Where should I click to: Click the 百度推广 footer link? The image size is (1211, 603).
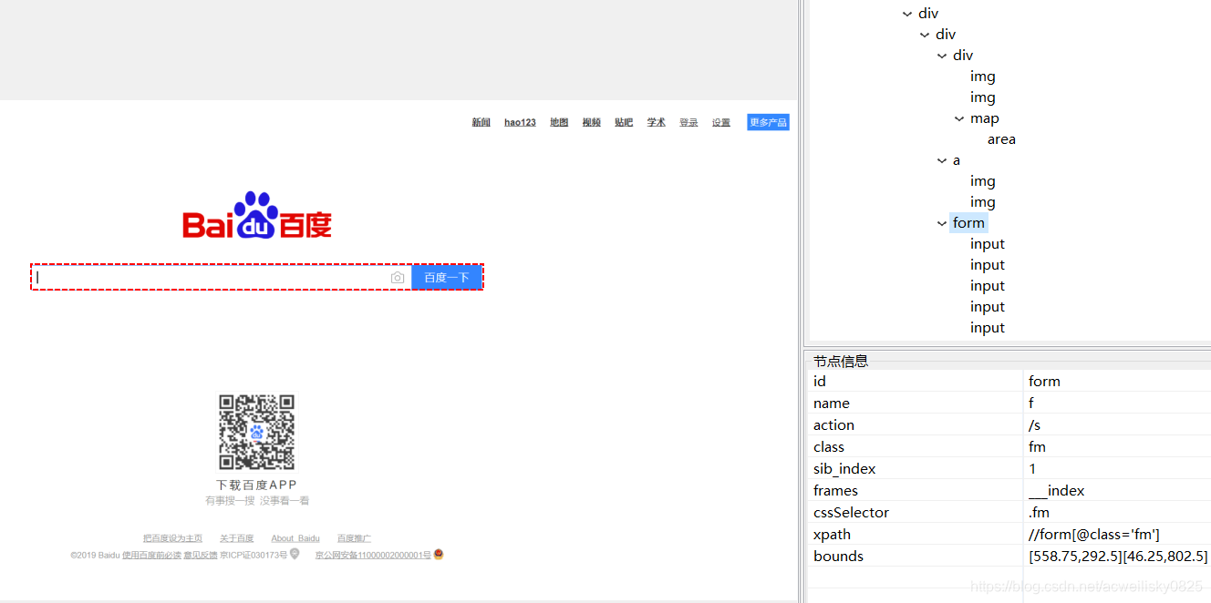coord(354,538)
